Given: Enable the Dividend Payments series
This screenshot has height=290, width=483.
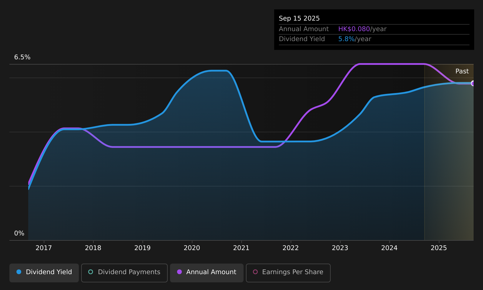Looking at the screenshot, I should click(x=124, y=273).
